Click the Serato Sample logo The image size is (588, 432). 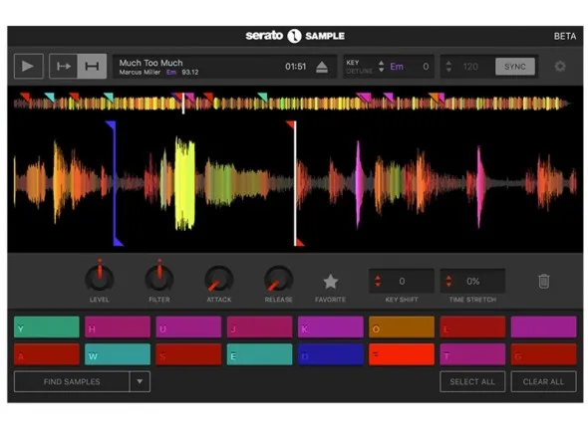click(295, 36)
